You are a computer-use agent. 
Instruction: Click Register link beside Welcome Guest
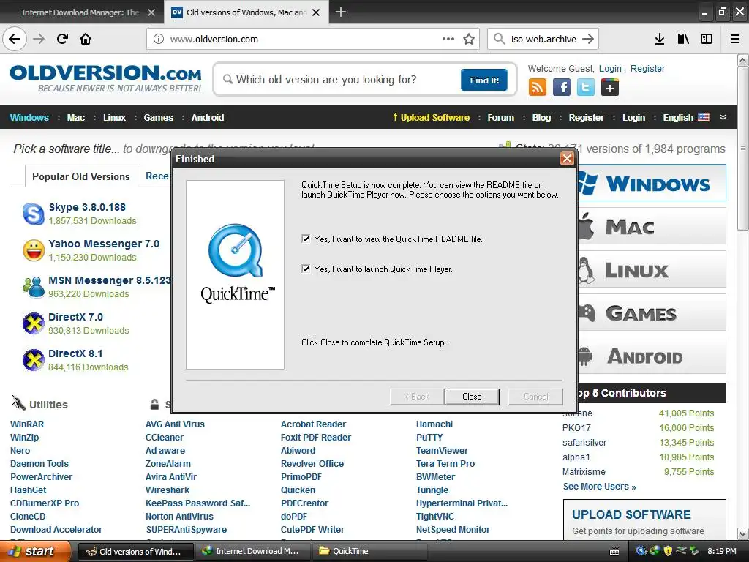[x=647, y=68]
